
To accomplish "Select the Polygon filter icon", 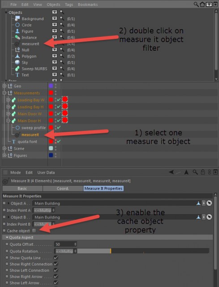I will 17,56.
